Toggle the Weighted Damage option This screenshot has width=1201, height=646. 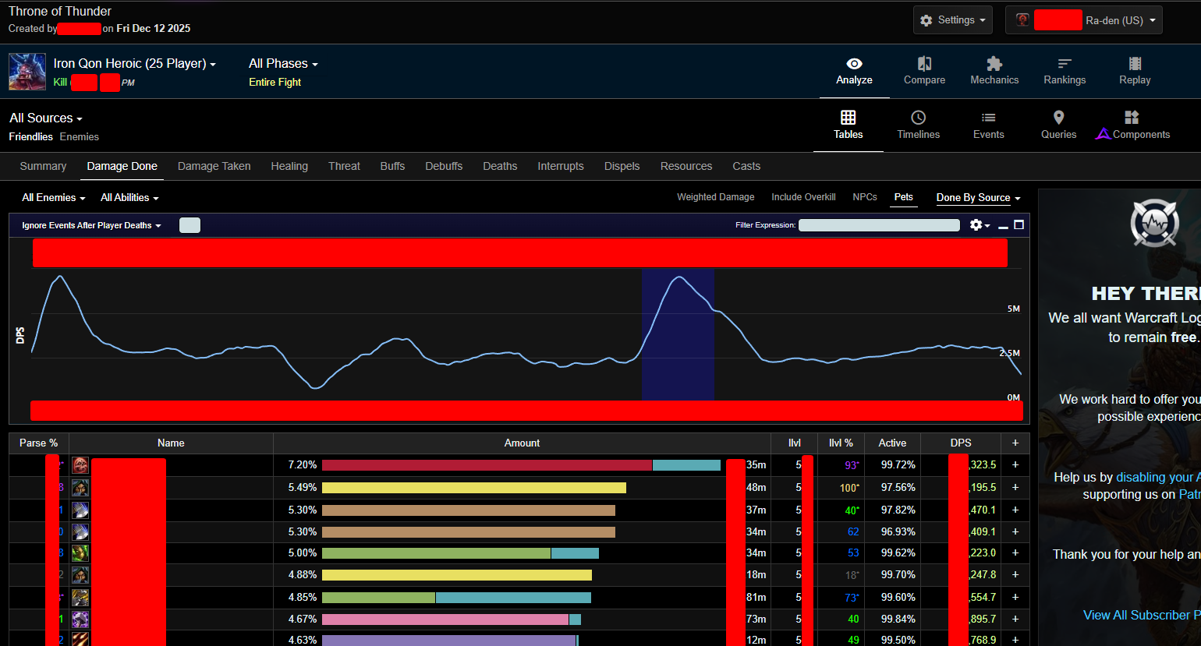715,197
